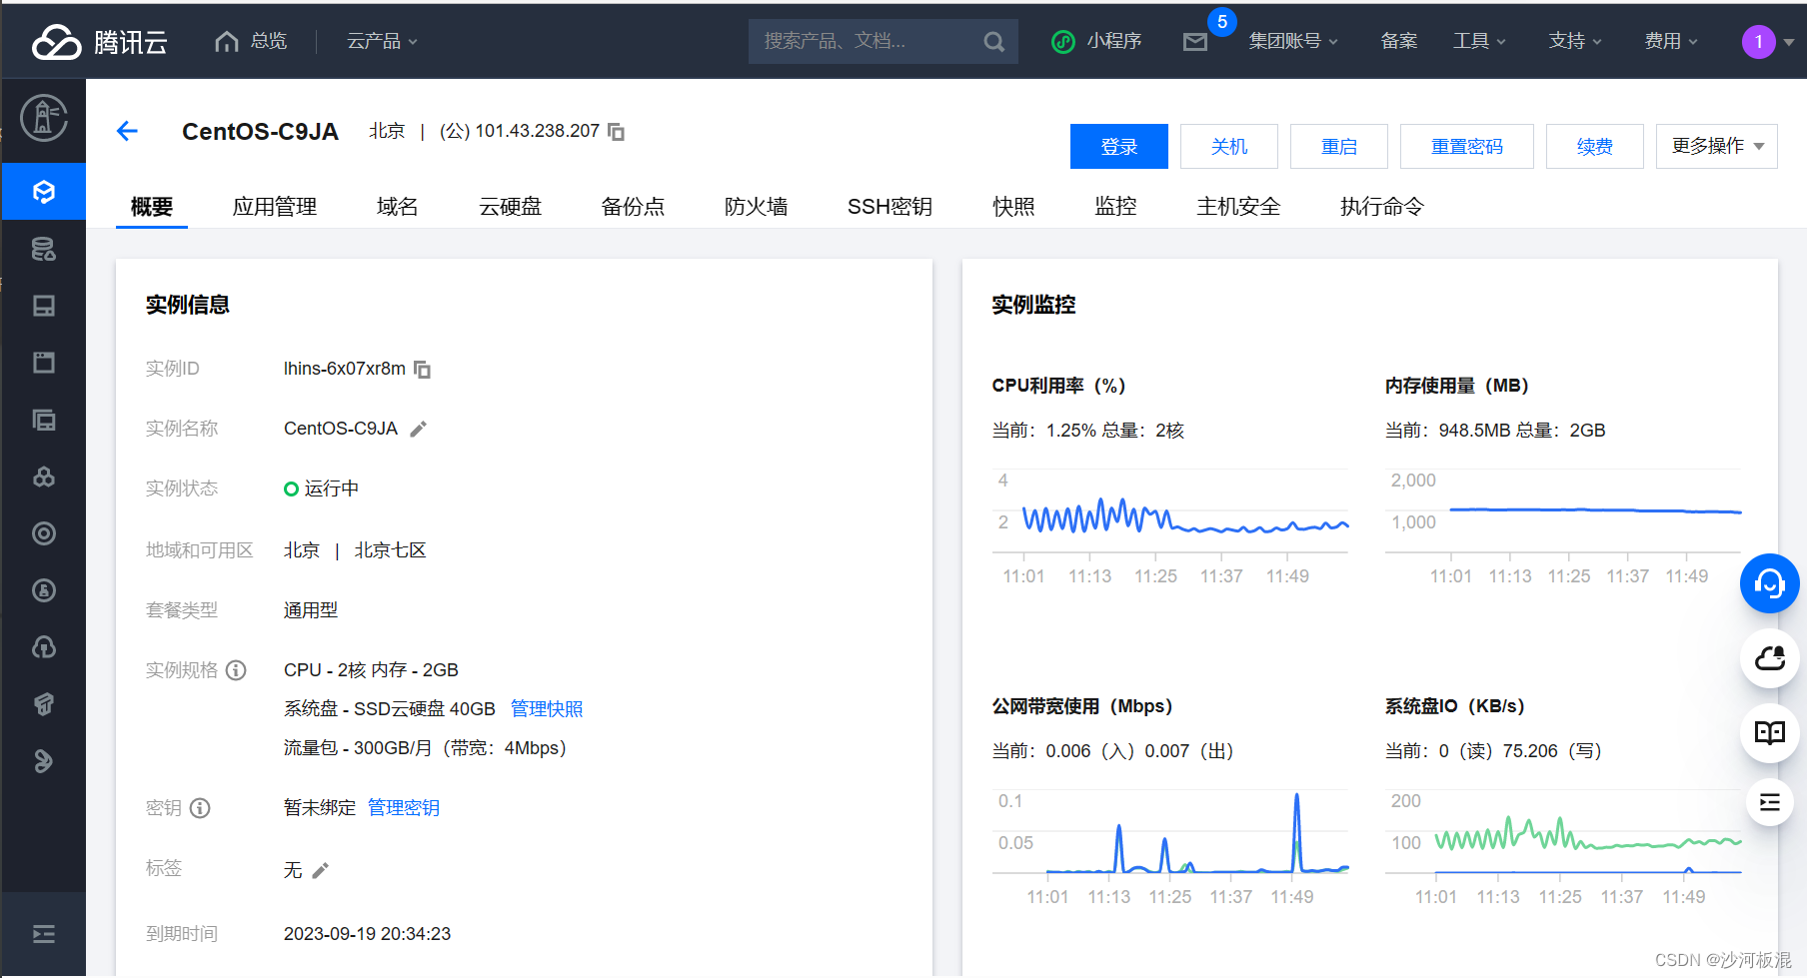Expand the group account menu
1807x978 pixels.
tap(1293, 41)
